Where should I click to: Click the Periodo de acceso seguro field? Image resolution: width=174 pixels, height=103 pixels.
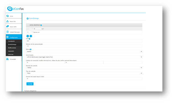click(x=84, y=79)
